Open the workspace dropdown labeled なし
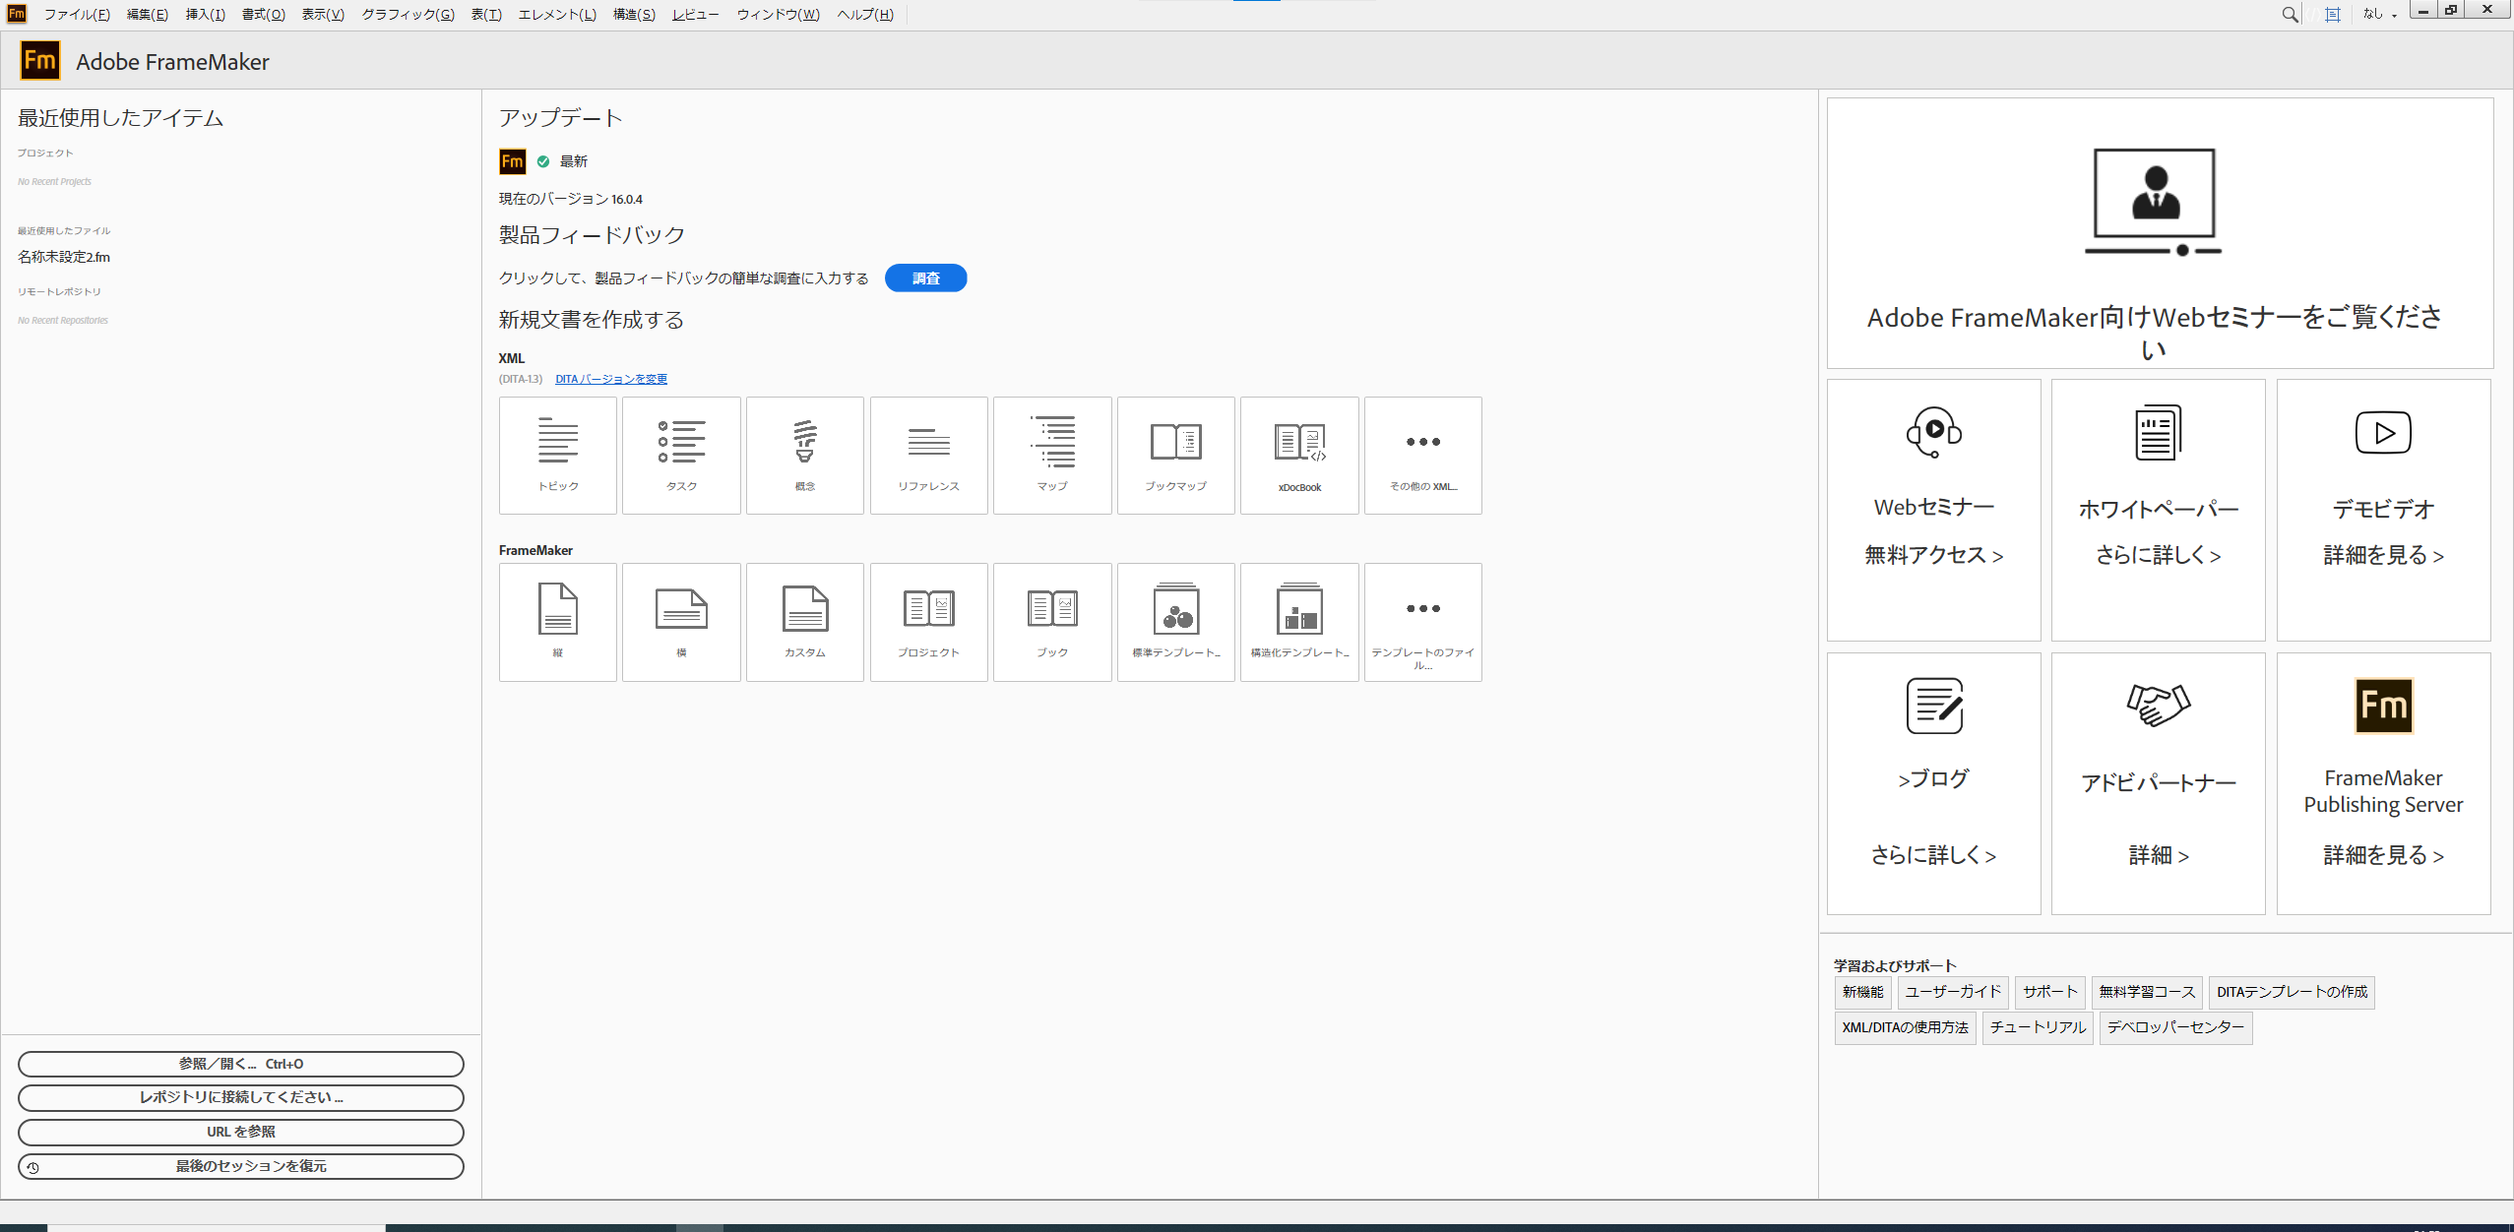The width and height of the screenshot is (2514, 1232). 2380,14
